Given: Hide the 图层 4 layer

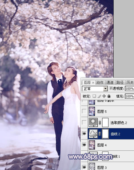Looking at the screenshot, I should [84, 145].
